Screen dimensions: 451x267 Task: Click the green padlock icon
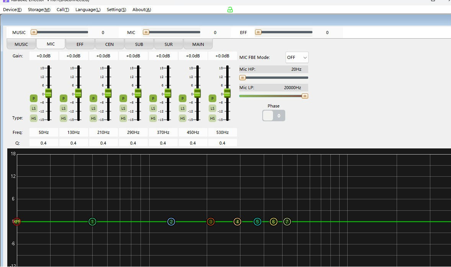[230, 10]
